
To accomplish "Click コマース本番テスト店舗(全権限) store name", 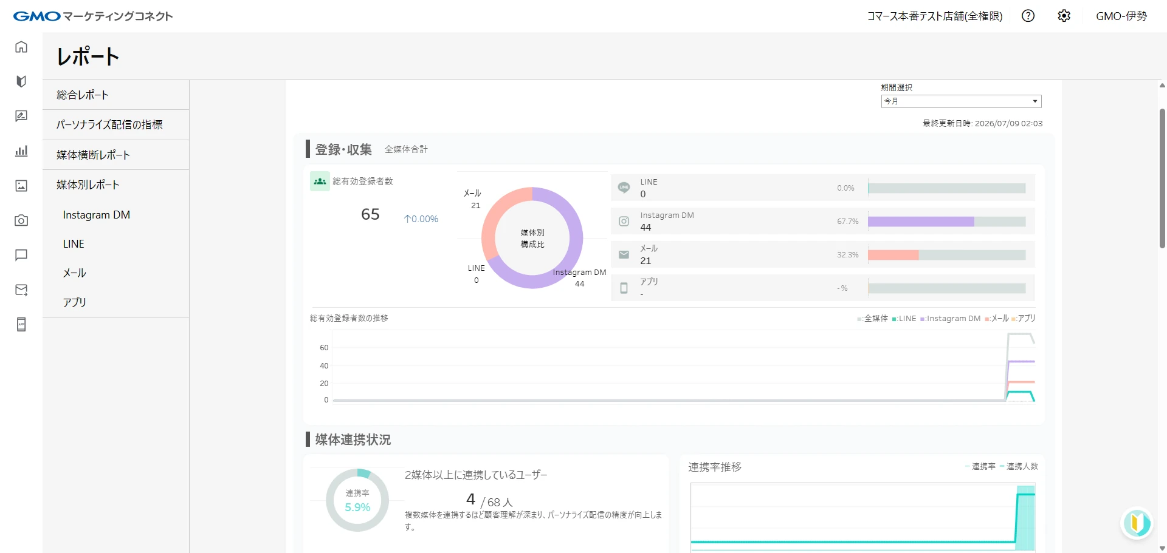I will 935,16.
